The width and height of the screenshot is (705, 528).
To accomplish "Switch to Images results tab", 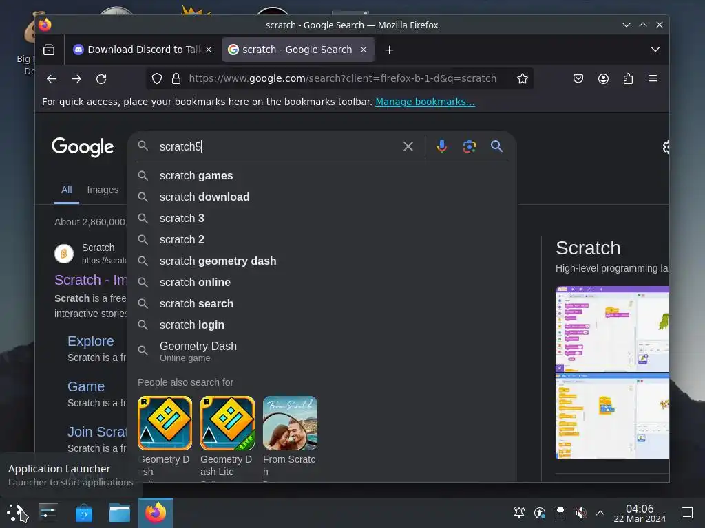I will point(103,190).
